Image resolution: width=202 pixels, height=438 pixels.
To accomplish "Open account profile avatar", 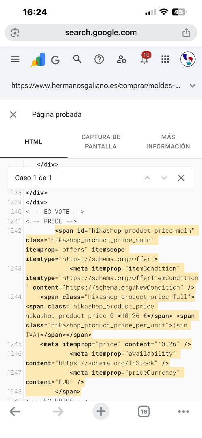I will (188, 59).
